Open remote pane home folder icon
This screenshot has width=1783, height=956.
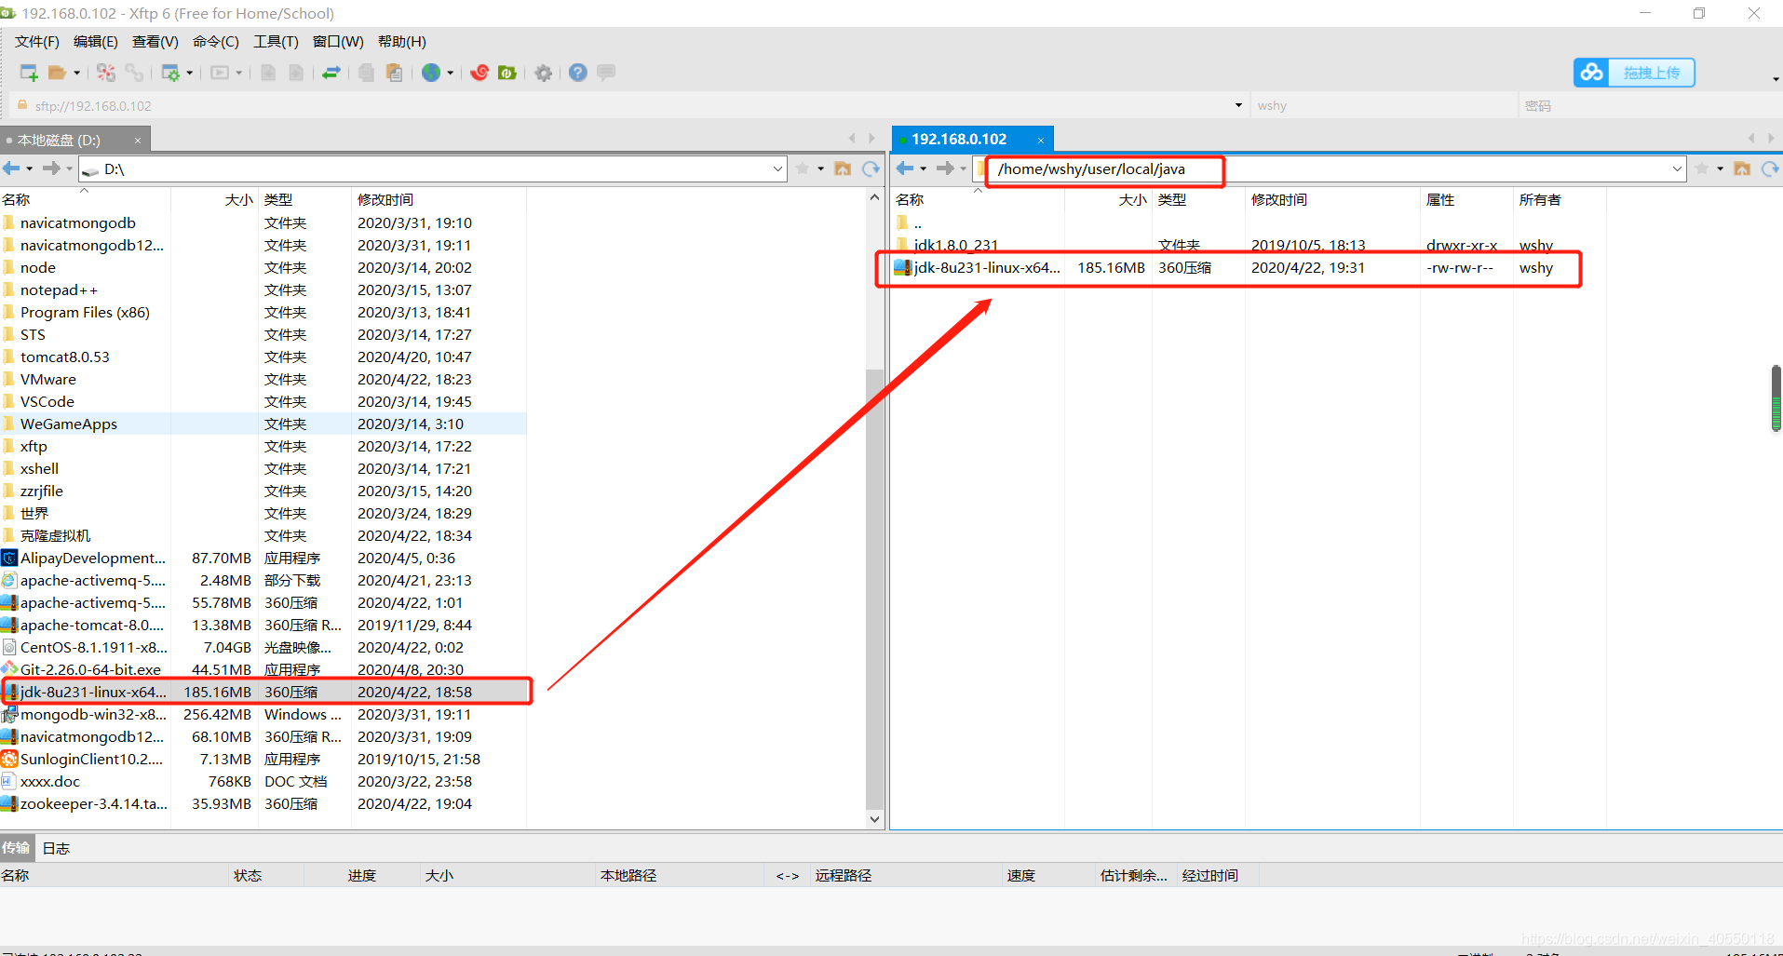pos(1742,168)
